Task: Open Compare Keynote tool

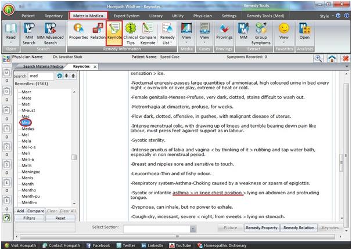Action: tap(148, 34)
